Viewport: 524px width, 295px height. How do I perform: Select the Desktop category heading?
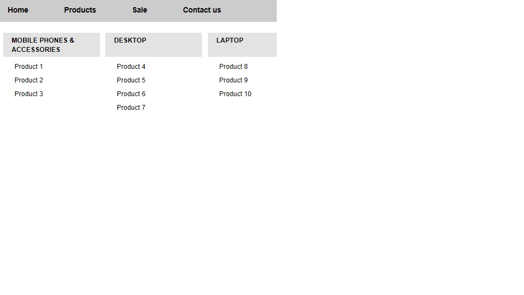(x=130, y=40)
